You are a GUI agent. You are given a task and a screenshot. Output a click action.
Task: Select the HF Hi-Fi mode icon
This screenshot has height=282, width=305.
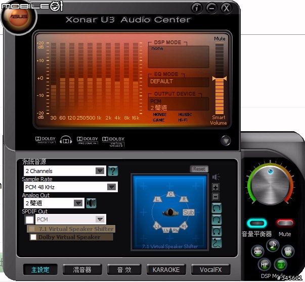pos(264,264)
